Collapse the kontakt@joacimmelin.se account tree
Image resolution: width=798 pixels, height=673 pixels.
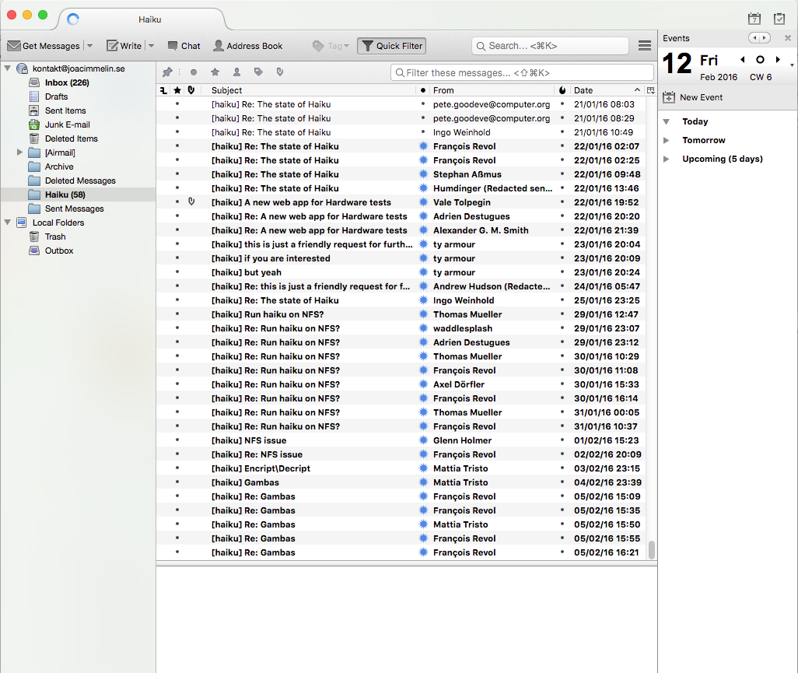(8, 68)
